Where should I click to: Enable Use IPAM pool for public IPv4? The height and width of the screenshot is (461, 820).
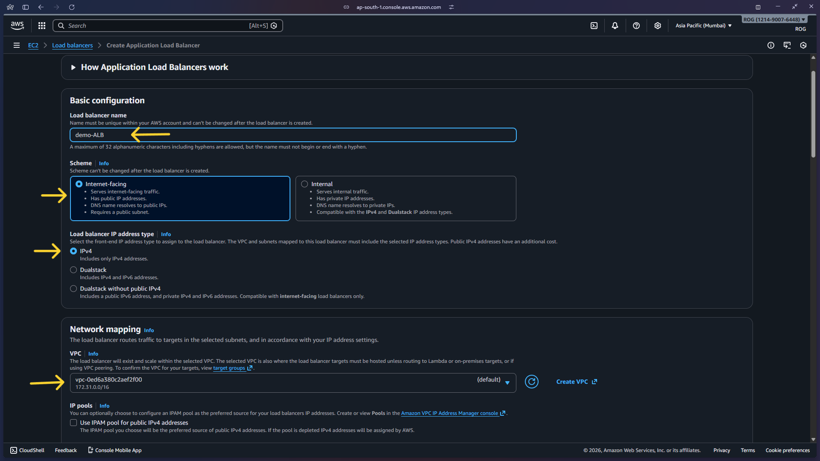73,423
